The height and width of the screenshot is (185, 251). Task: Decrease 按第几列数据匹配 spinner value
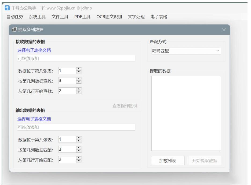(79, 151)
